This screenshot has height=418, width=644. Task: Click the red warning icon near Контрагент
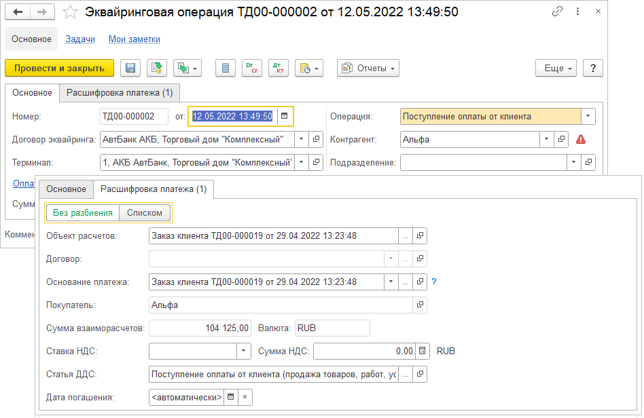(x=580, y=140)
